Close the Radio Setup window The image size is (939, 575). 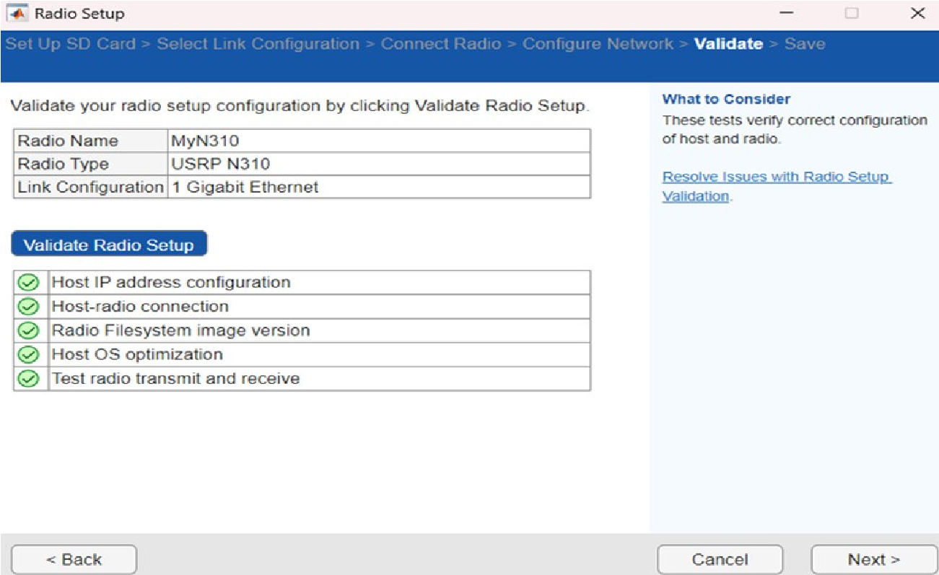click(x=917, y=14)
